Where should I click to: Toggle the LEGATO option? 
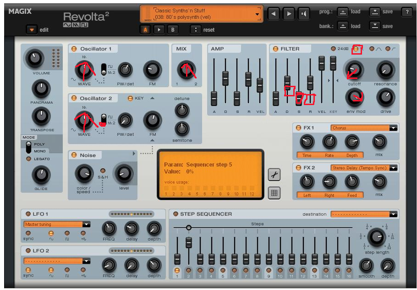(28, 159)
